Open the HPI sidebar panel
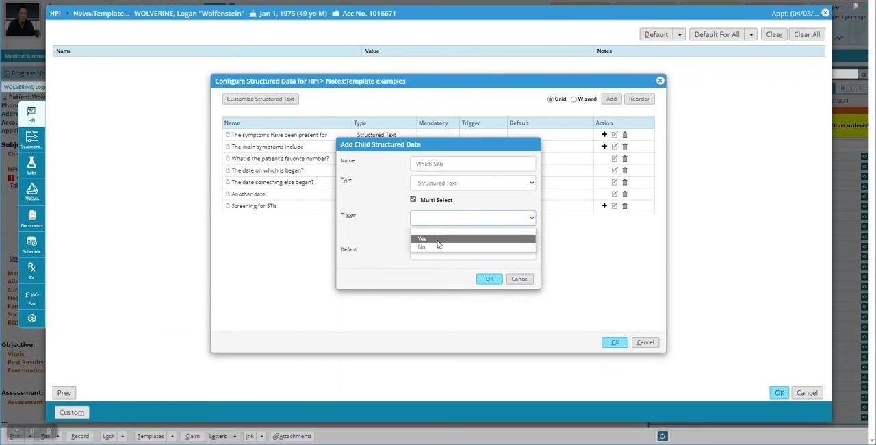876x445 pixels. [x=31, y=114]
